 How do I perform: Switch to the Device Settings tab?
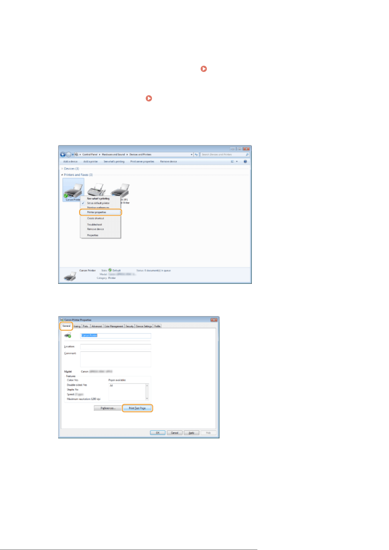(x=144, y=326)
